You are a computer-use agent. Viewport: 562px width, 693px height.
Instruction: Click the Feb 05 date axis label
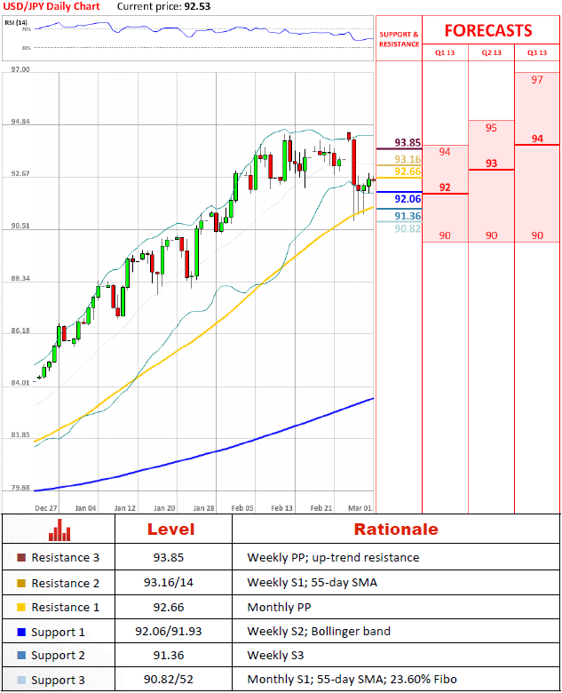pyautogui.click(x=242, y=508)
